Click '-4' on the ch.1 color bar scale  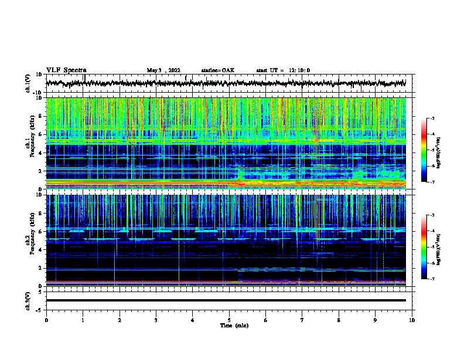click(432, 134)
